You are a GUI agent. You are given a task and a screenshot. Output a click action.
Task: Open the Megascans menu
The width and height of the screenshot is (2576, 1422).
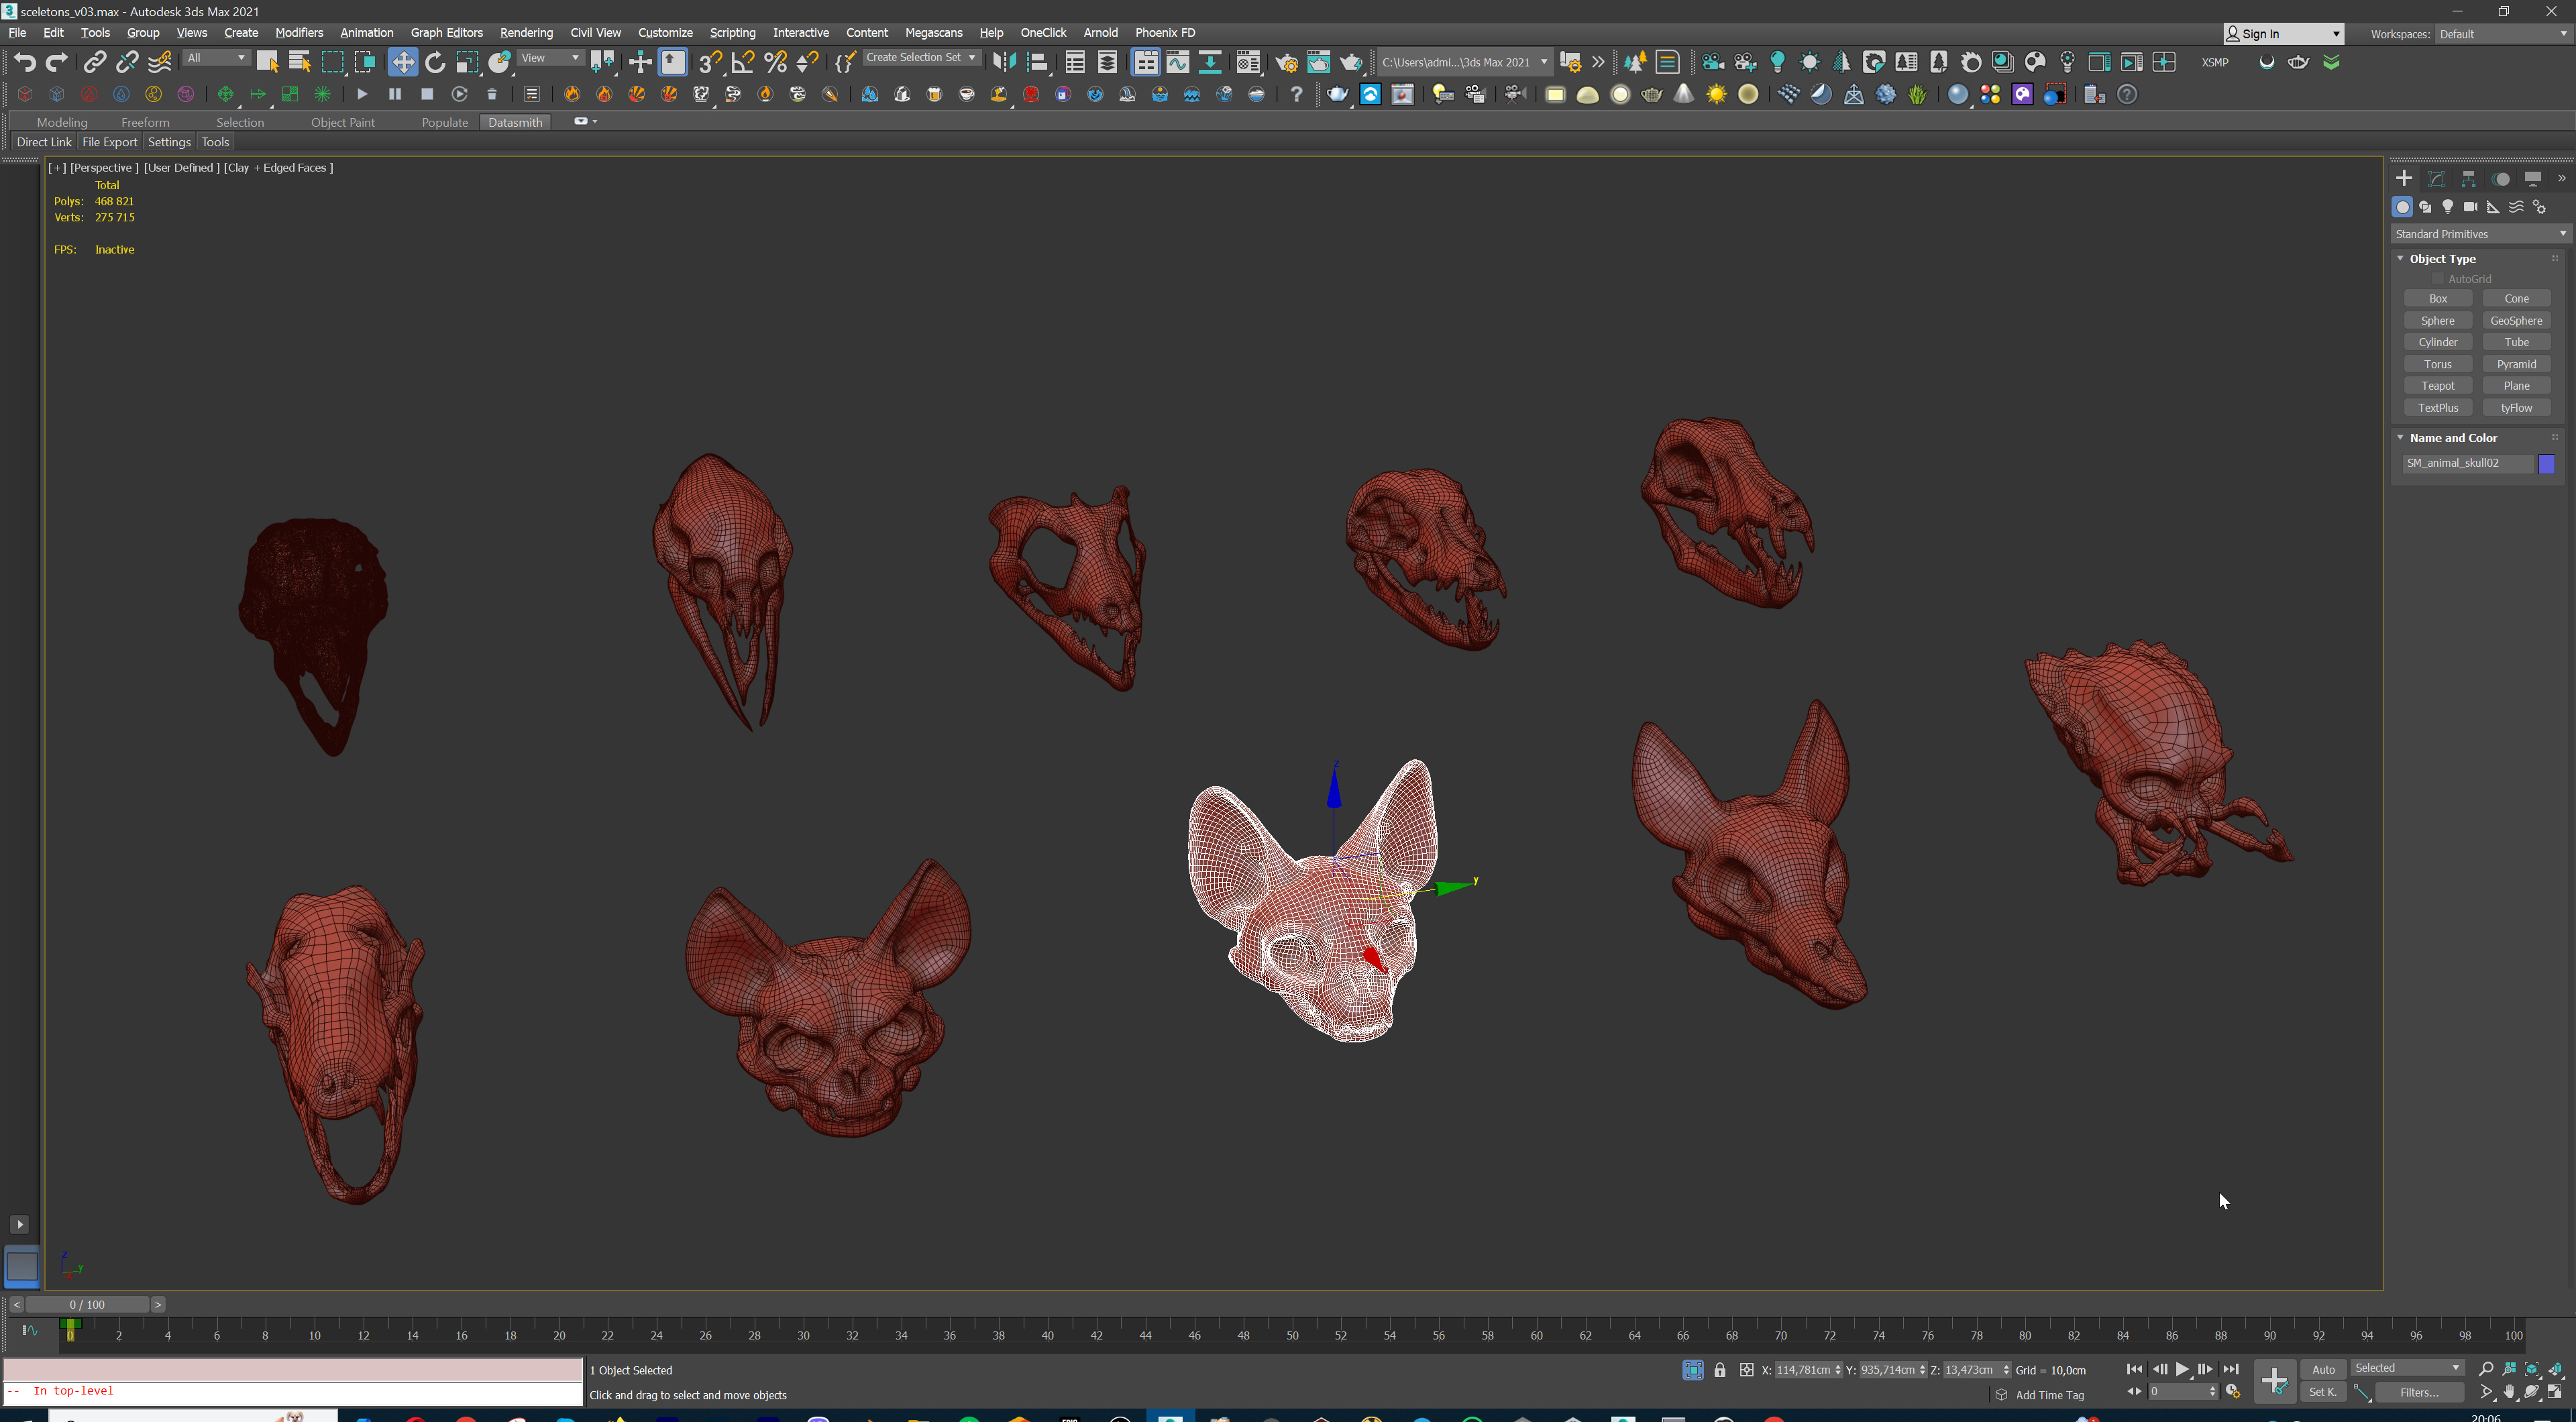[x=933, y=33]
